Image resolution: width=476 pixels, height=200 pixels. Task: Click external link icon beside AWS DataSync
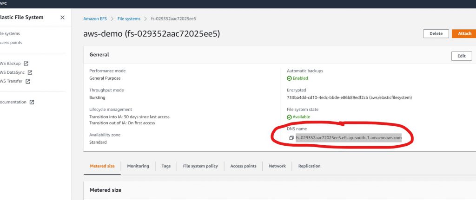pyautogui.click(x=30, y=72)
